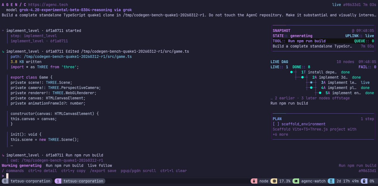
Task: Click the session id 'a98633d1' in top right
Action: pos(352,5)
